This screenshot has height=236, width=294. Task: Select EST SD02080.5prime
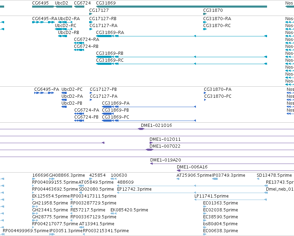tap(96, 189)
